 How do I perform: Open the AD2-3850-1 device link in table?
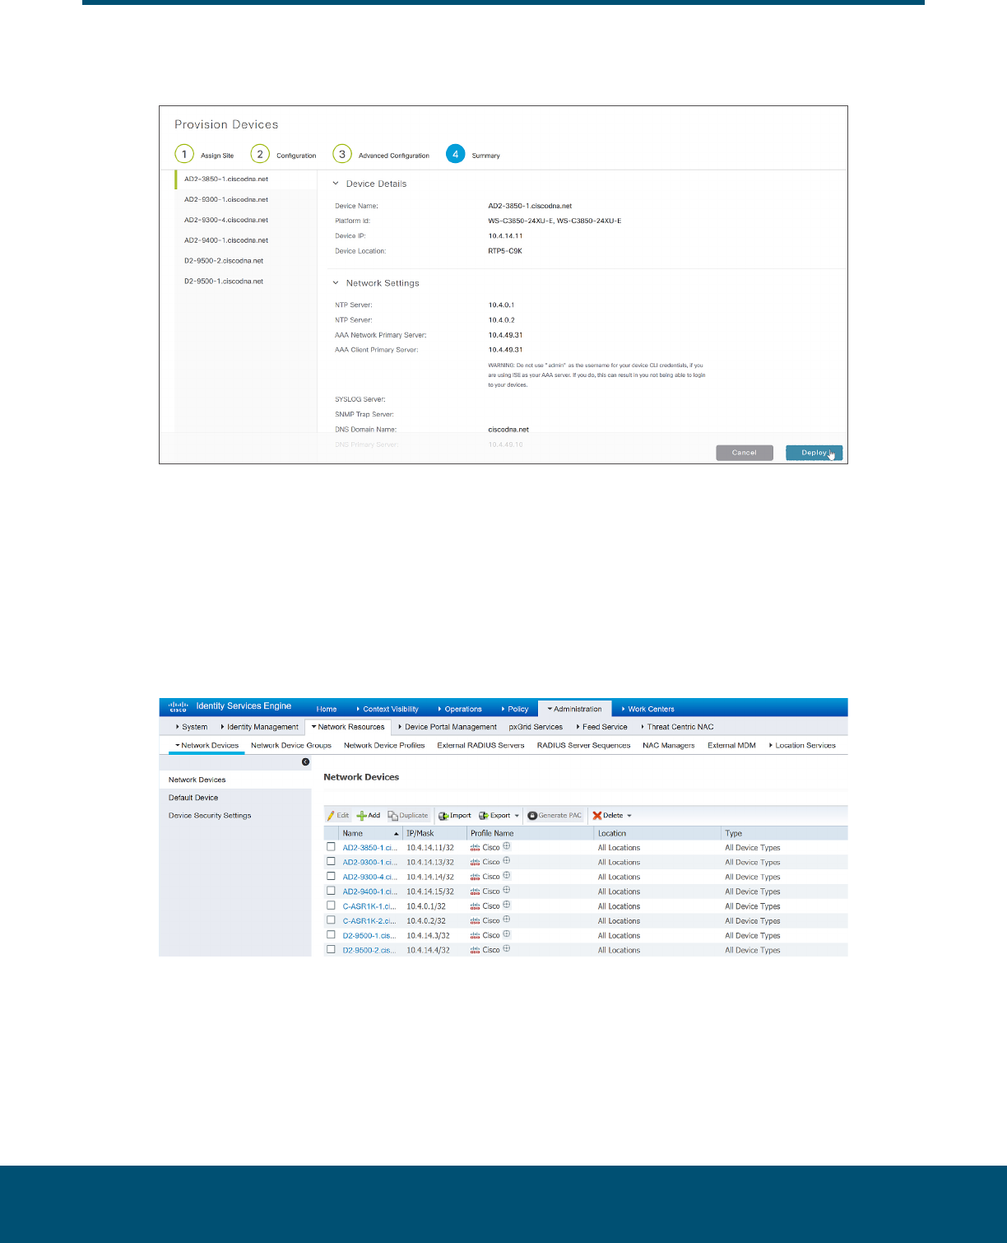click(369, 848)
